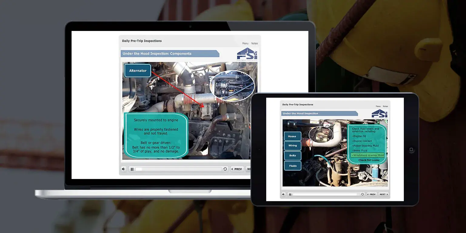Viewport: 466px width, 233px height.
Task: Click the 'Brake Fluid' list item on tablet
Action: [360, 150]
